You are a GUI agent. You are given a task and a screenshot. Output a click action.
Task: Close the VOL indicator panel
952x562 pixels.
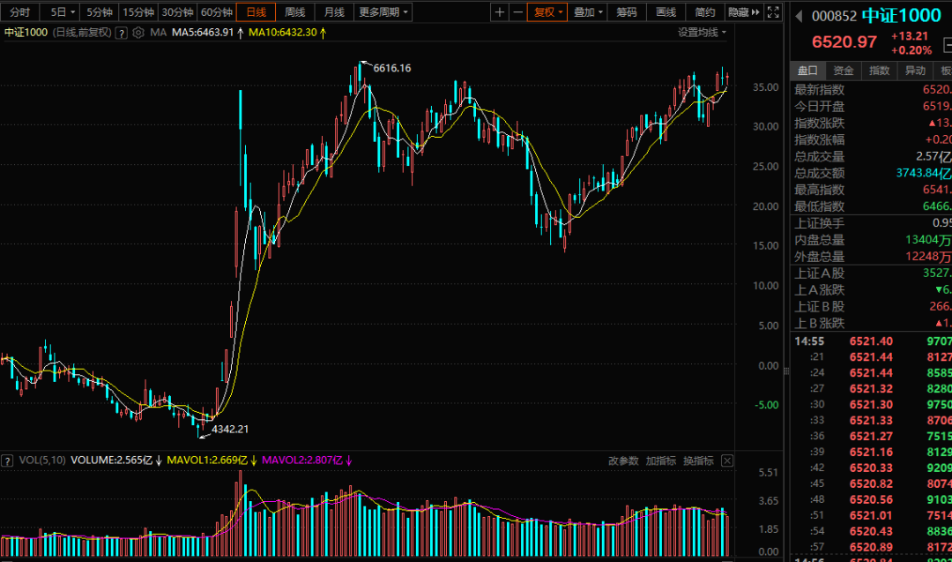click(x=726, y=461)
